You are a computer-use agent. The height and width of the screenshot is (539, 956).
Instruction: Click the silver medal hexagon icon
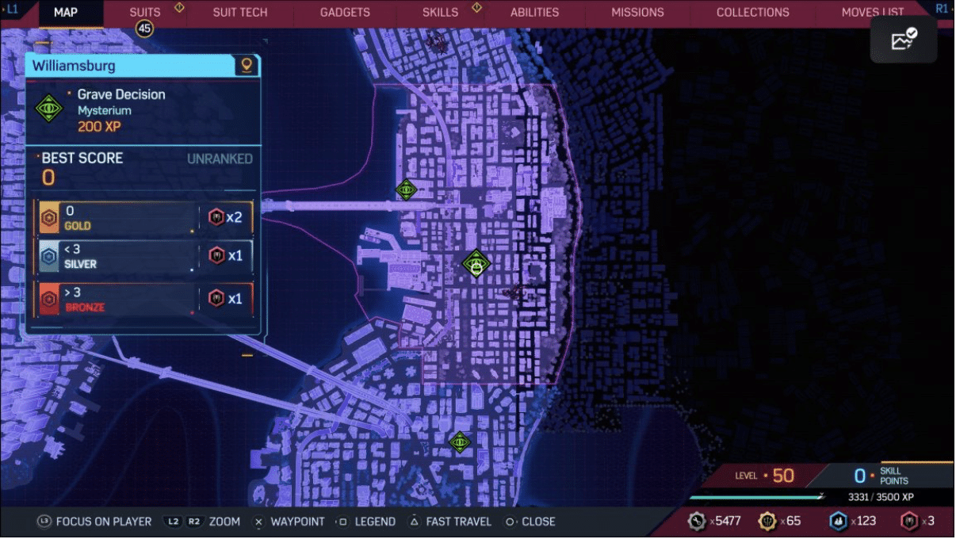tap(49, 256)
